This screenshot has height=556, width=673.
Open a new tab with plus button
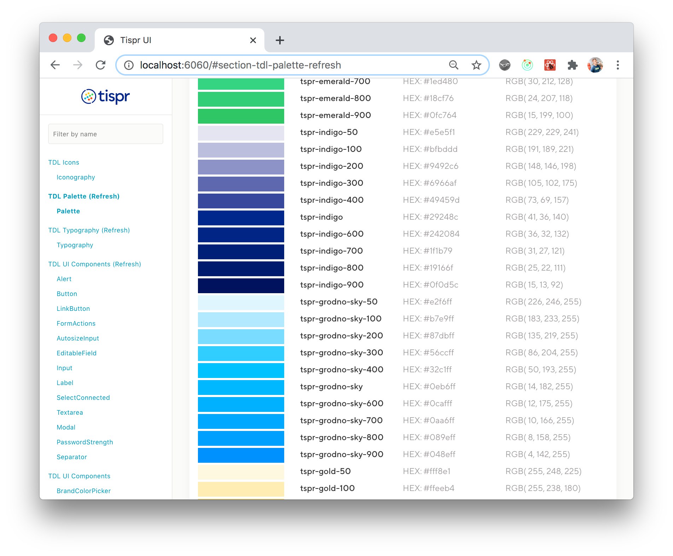coord(280,40)
